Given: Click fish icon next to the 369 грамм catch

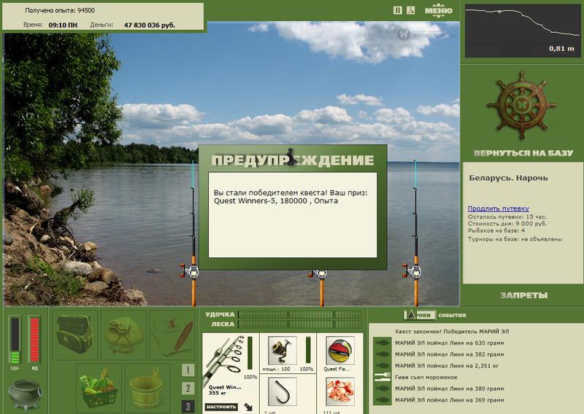Looking at the screenshot, I should [382, 400].
